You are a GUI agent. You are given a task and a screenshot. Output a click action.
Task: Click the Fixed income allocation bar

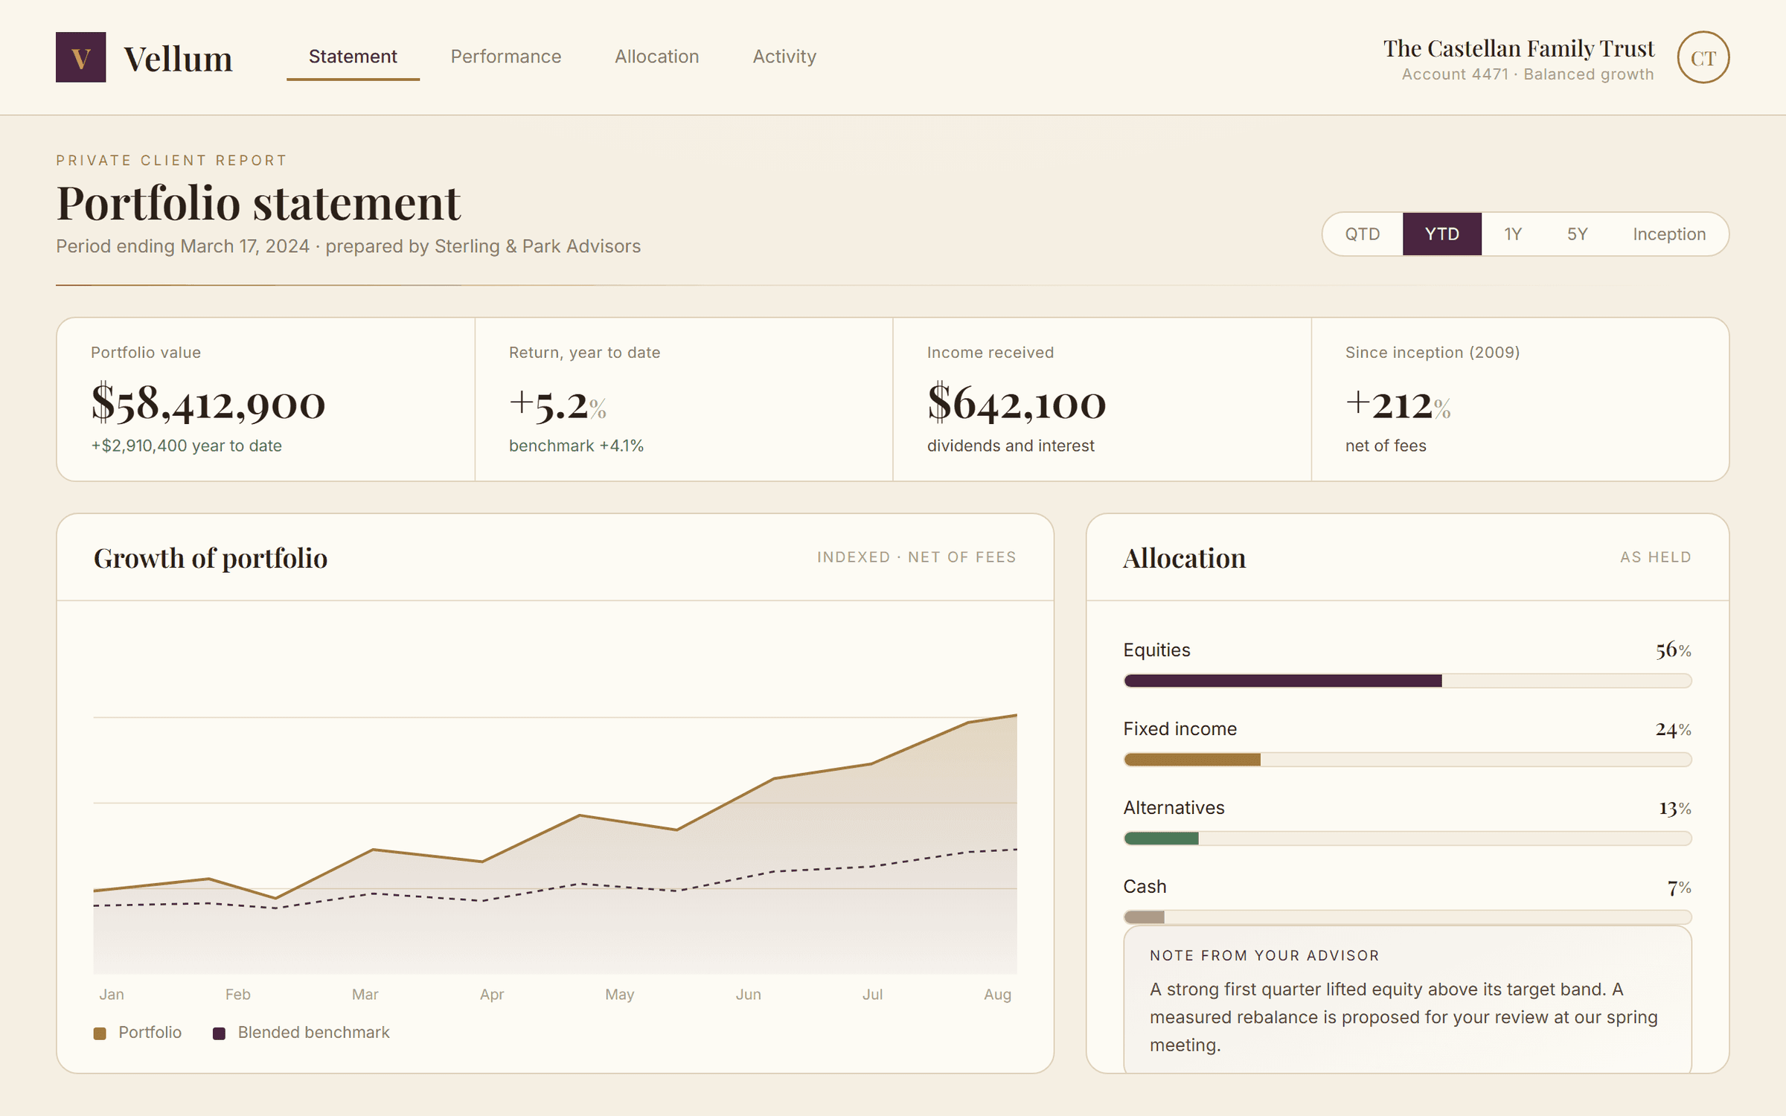click(x=1407, y=759)
